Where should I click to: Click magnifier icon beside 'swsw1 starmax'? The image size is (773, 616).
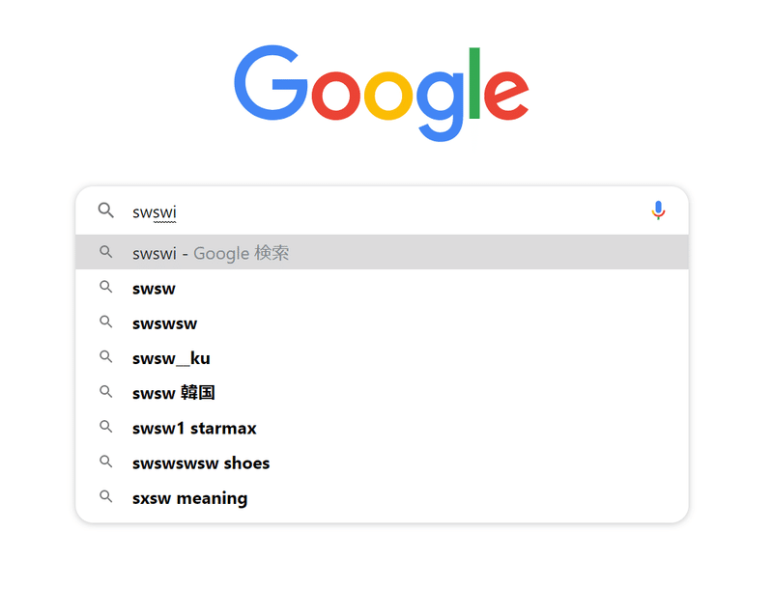tap(105, 427)
